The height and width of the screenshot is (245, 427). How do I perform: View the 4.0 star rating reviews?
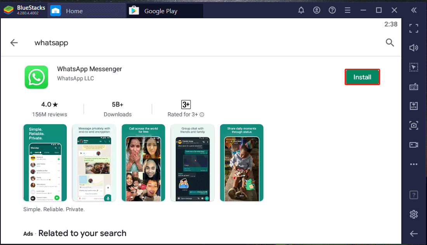pyautogui.click(x=50, y=109)
